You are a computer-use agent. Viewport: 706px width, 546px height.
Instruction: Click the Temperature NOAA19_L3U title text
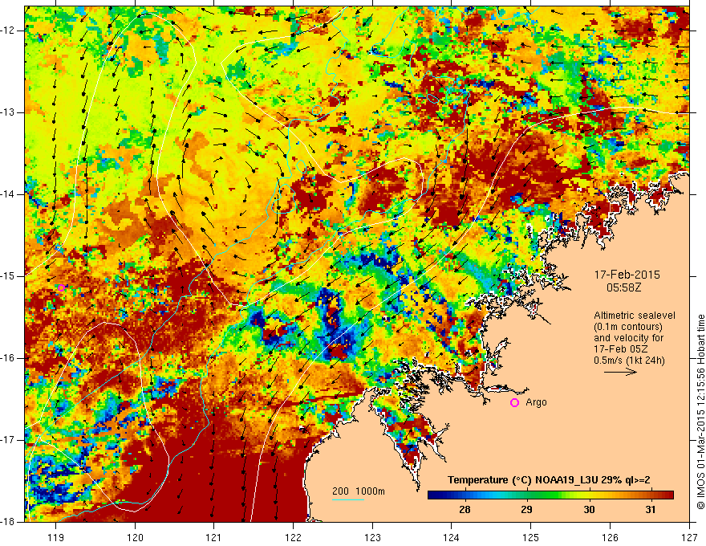tap(549, 480)
